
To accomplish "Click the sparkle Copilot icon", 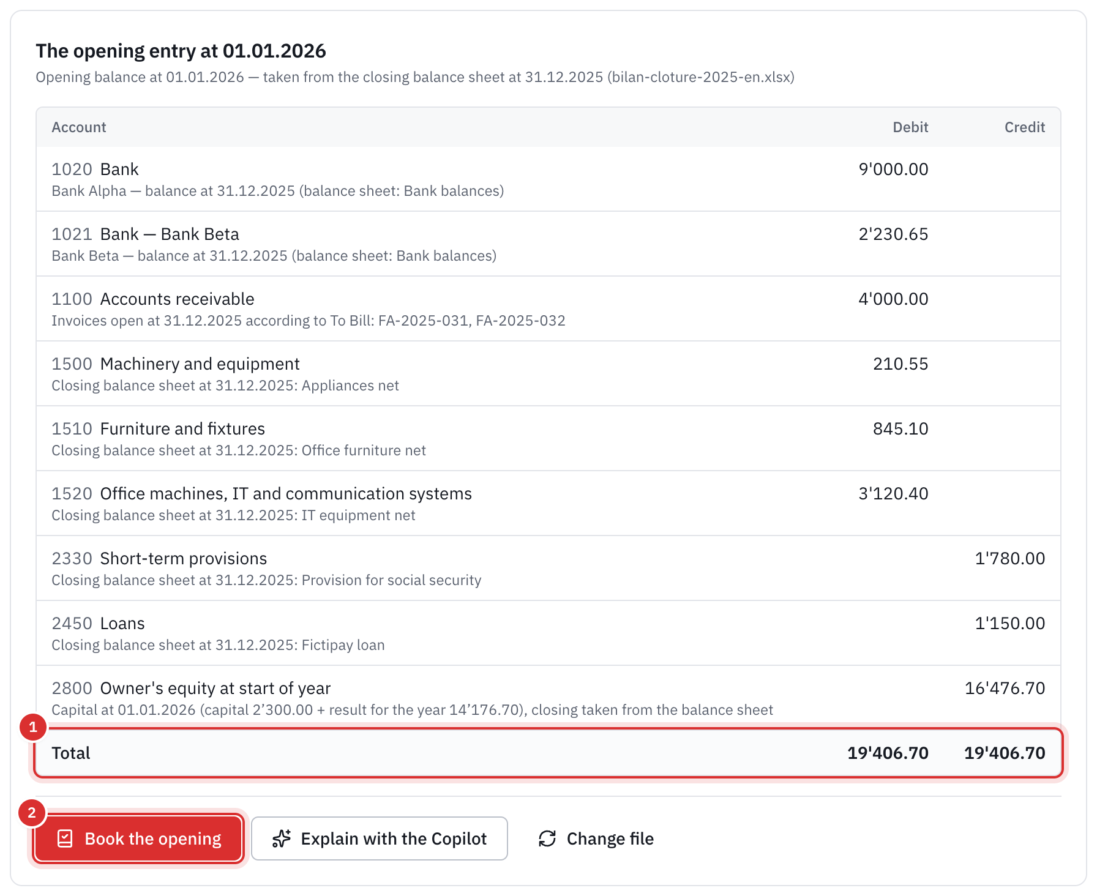I will coord(282,838).
